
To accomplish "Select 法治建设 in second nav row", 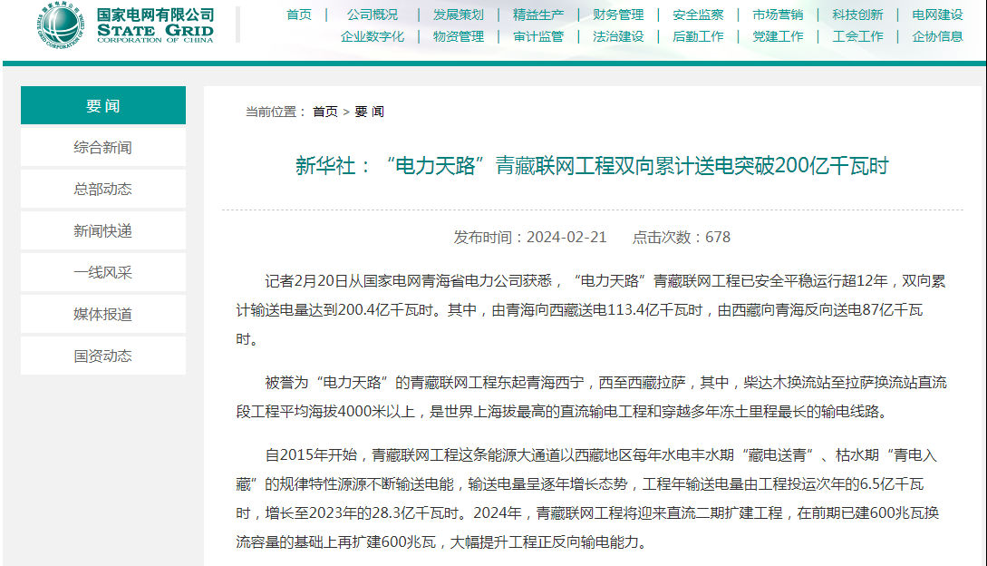I will [618, 36].
